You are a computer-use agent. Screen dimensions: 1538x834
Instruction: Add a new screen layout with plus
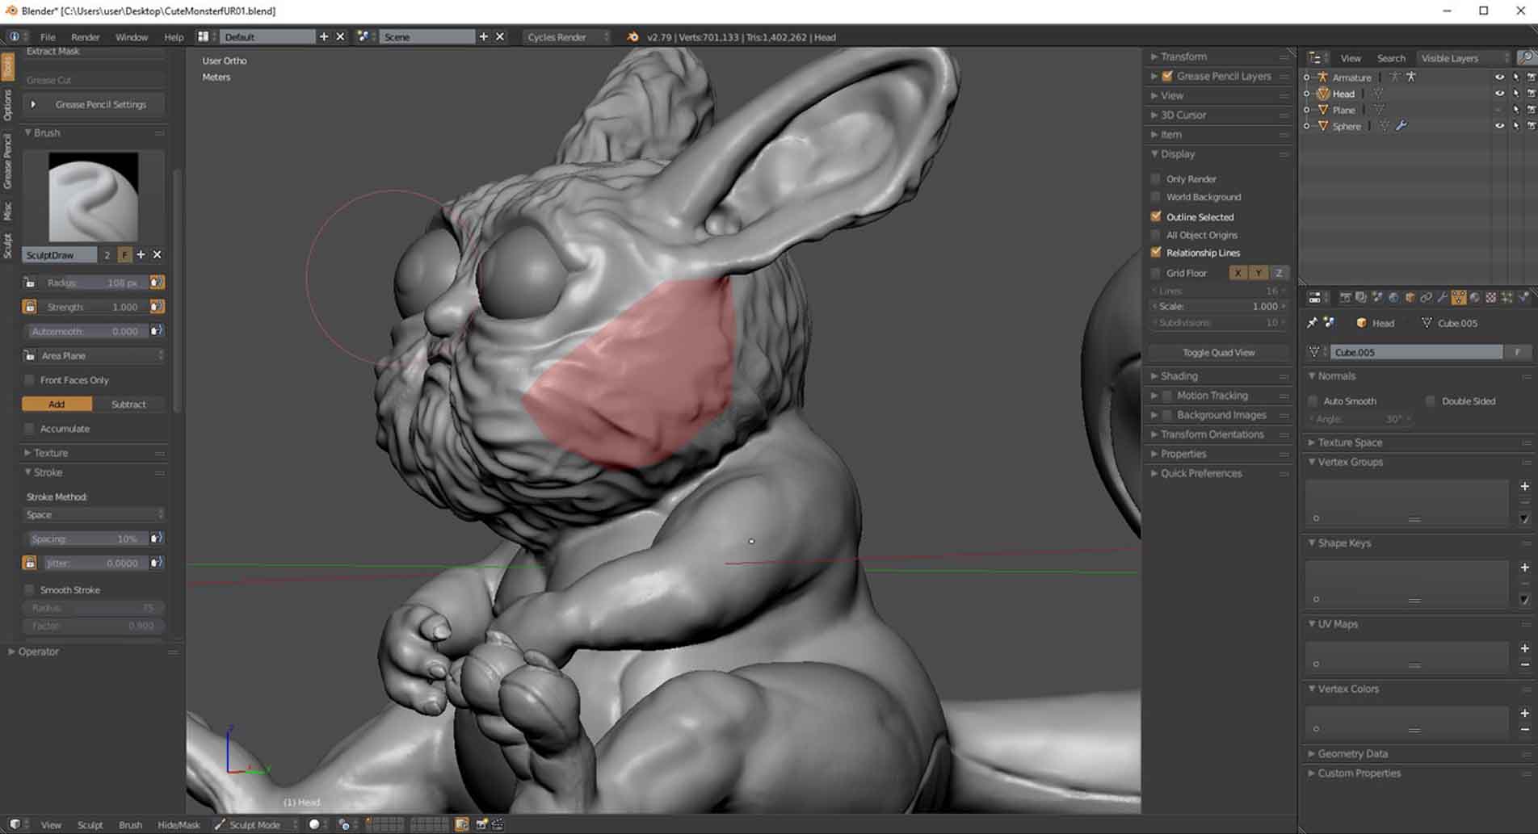click(x=324, y=36)
